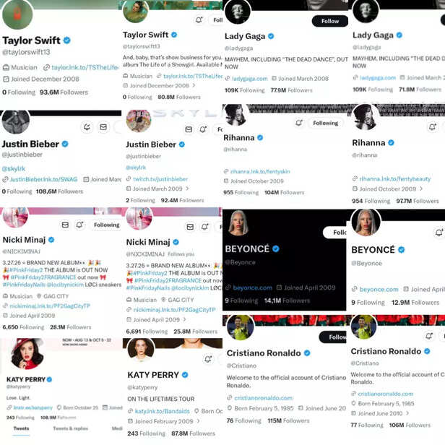
Task: Open the beyonce.com link on the dark Beyoncé profile
Action: [x=252, y=288]
